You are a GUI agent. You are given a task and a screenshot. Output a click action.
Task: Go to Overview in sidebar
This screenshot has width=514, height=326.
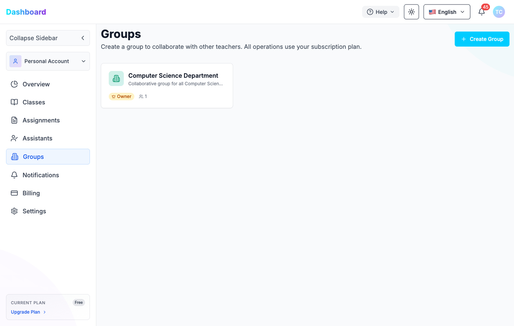point(36,84)
